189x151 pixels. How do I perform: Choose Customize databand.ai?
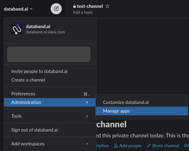click(x=142, y=102)
